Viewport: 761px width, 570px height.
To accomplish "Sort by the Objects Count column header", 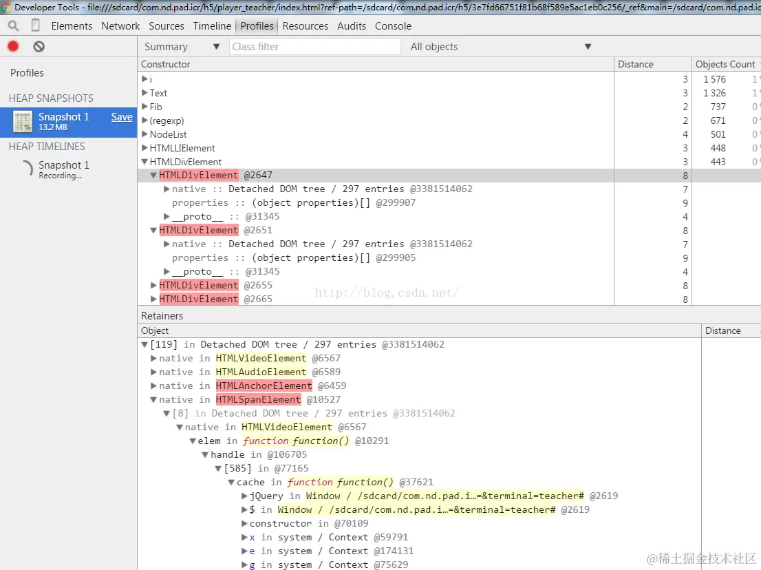I will pos(726,64).
